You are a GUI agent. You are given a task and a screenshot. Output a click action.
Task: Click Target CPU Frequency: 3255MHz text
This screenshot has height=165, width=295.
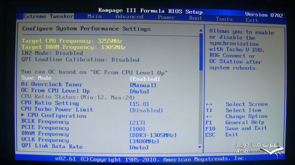pyautogui.click(x=72, y=41)
